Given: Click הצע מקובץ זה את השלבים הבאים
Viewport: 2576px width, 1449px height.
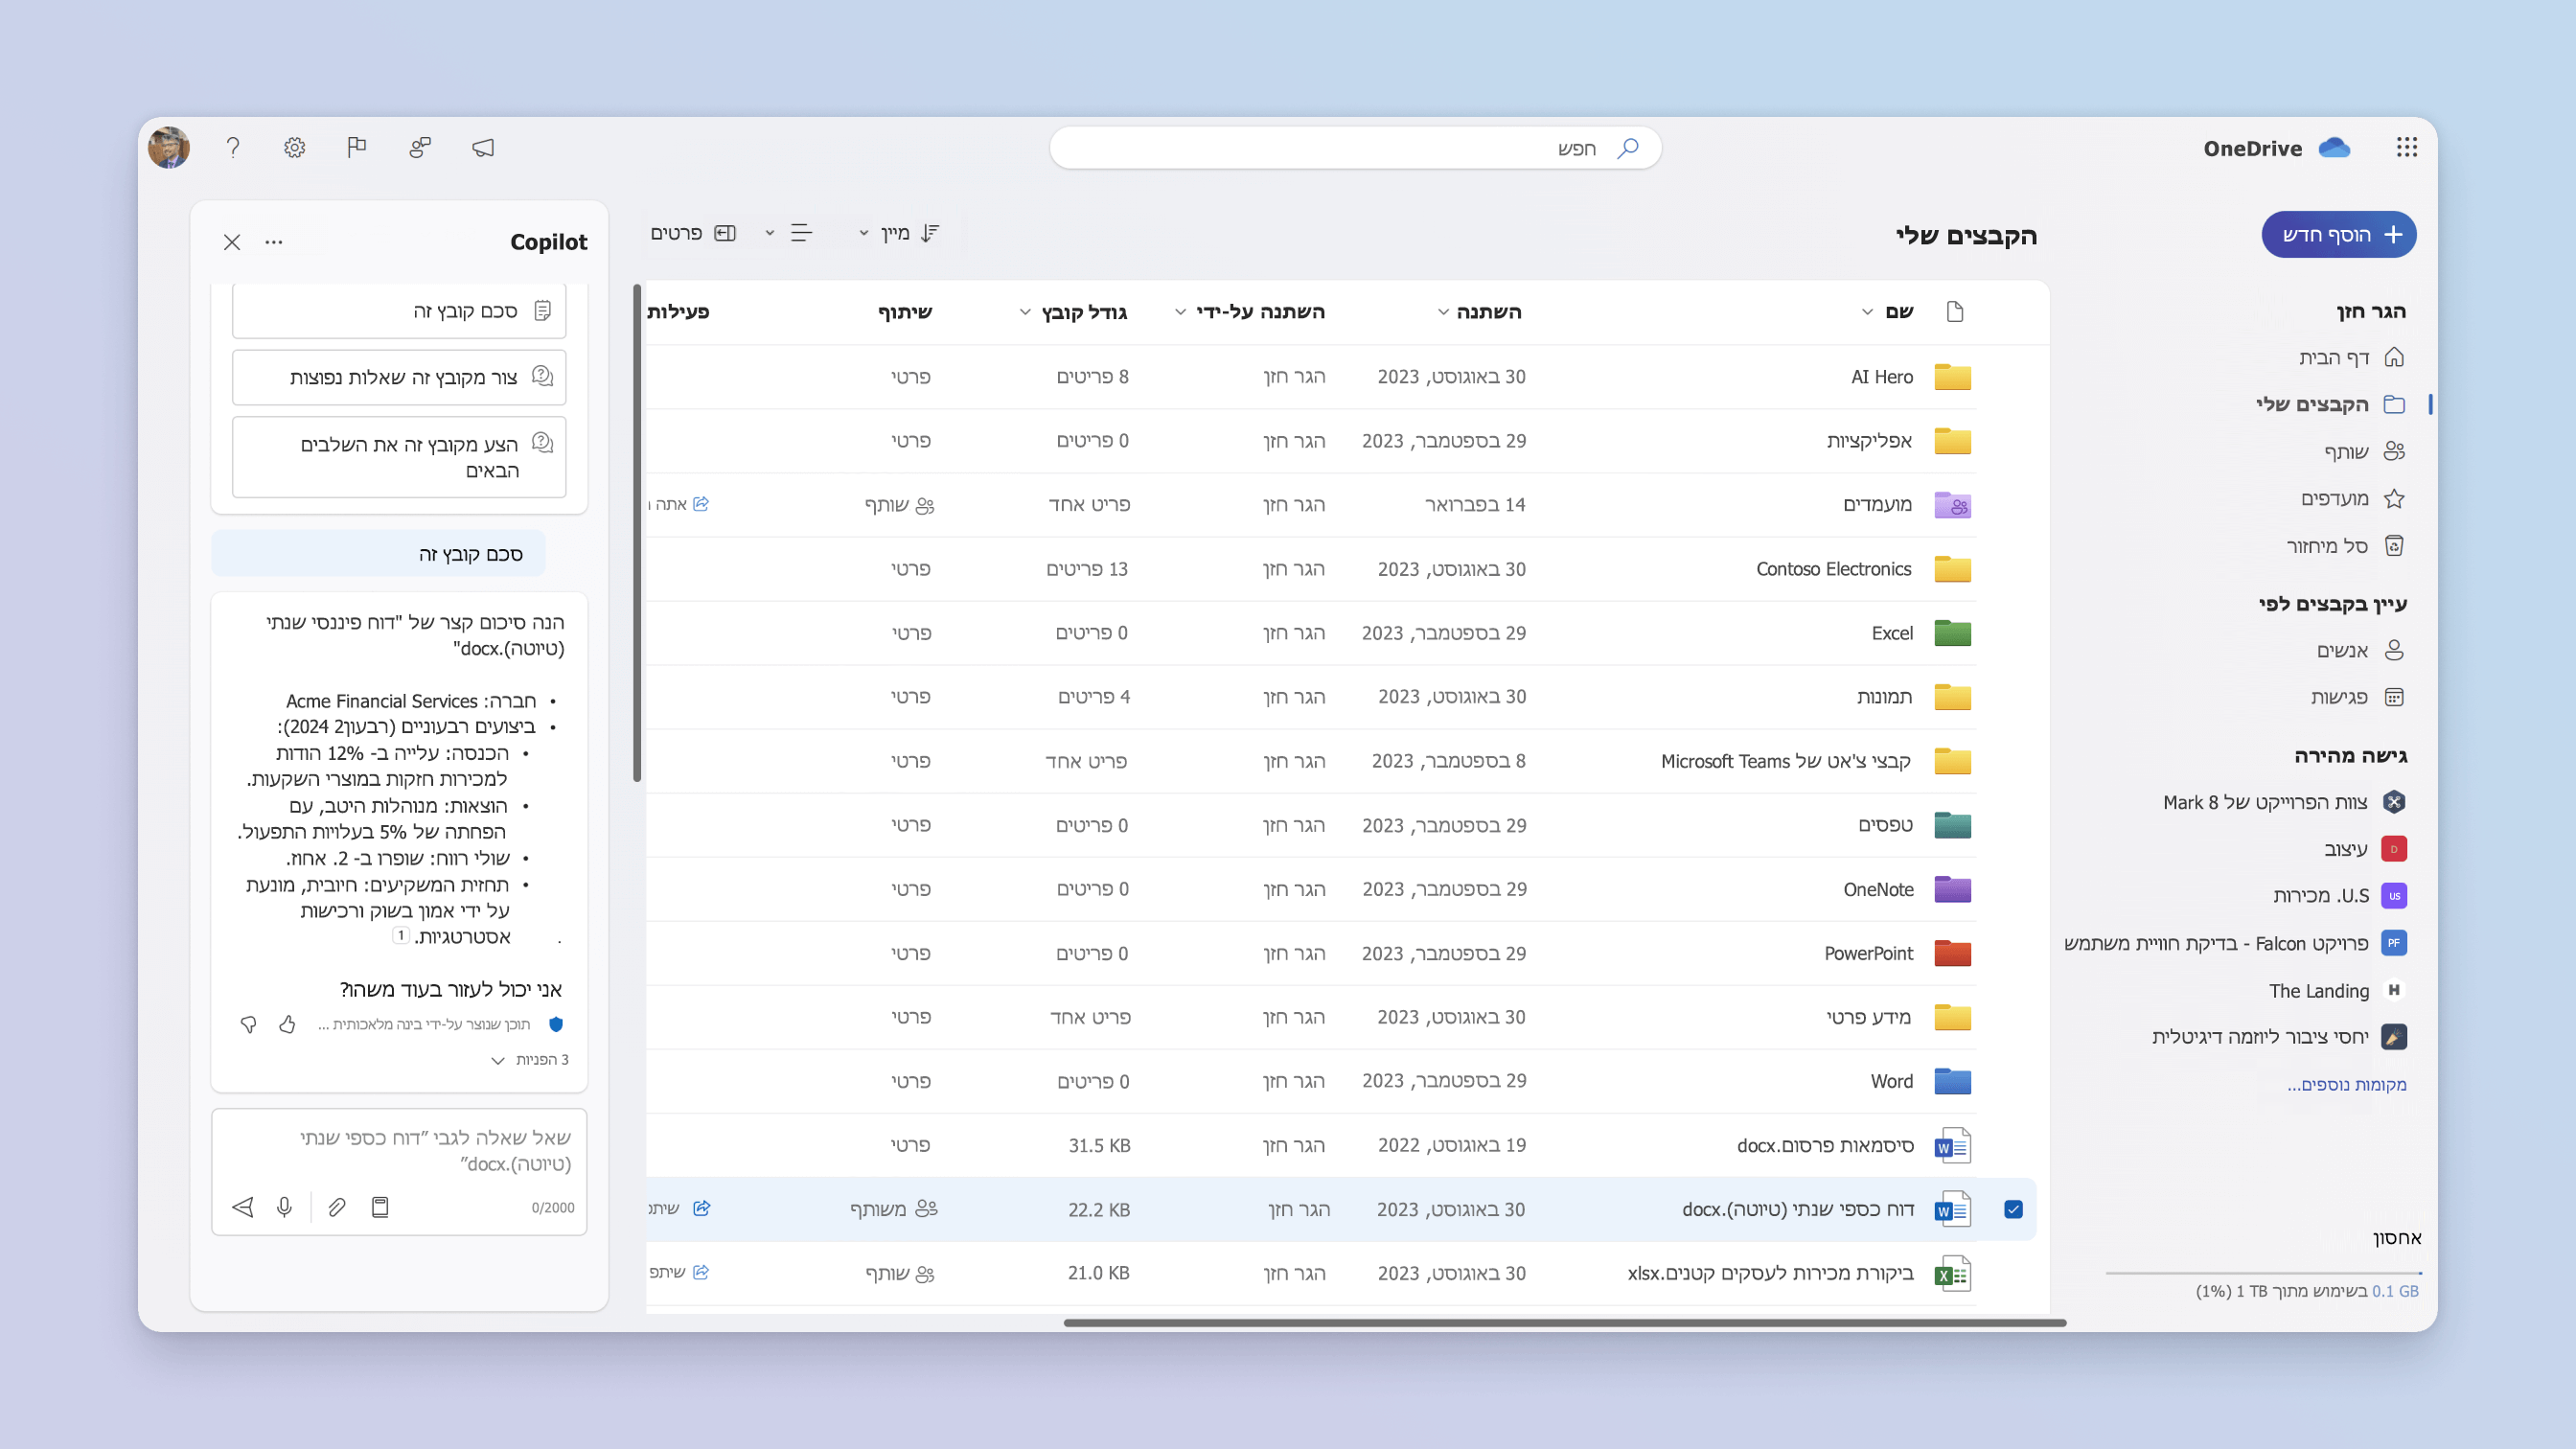Looking at the screenshot, I should [x=399, y=457].
